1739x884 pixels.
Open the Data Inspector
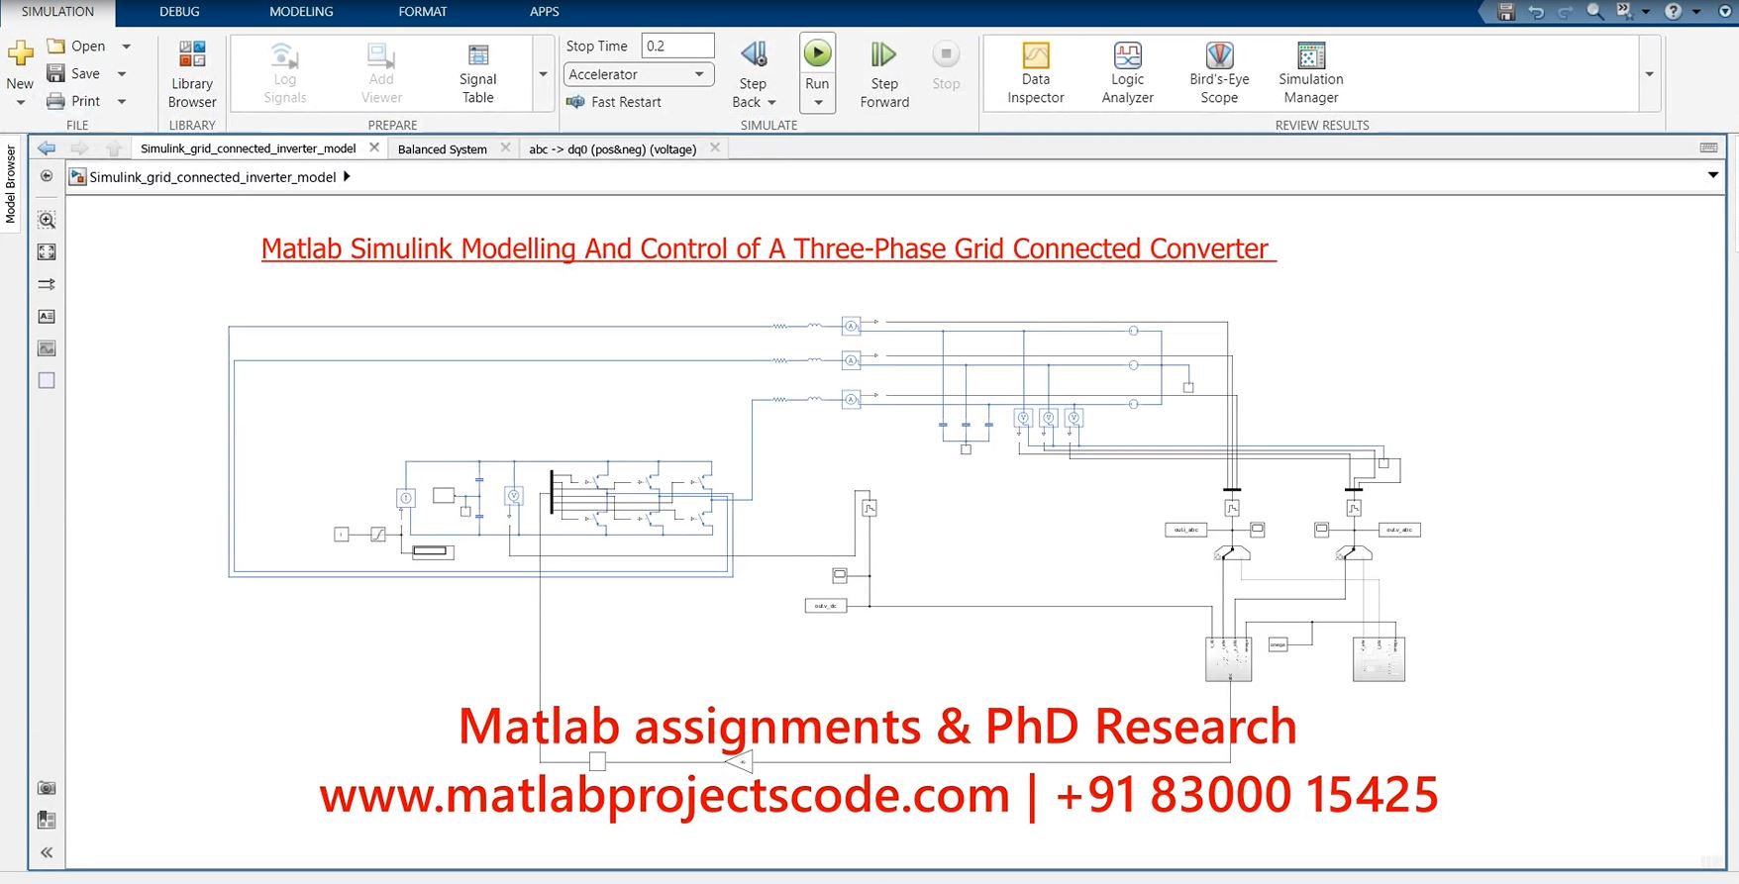(1035, 73)
